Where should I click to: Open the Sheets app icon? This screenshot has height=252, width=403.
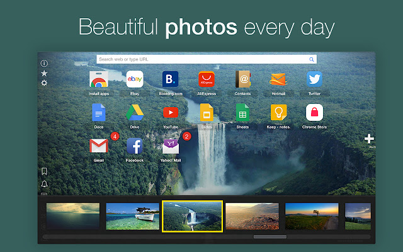click(x=242, y=112)
